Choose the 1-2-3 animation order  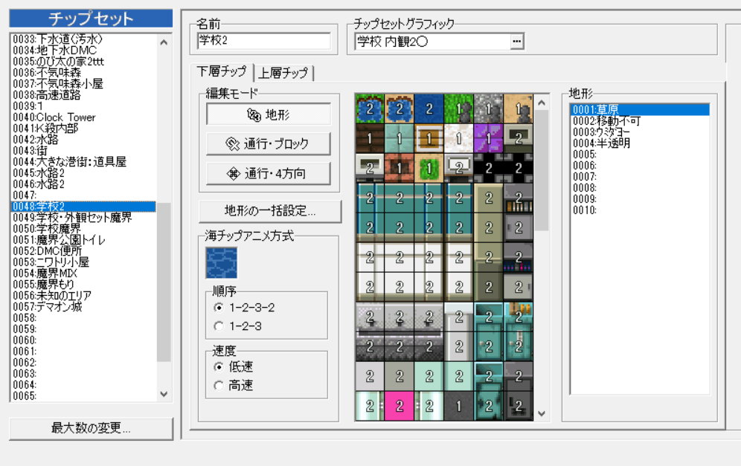coord(219,326)
